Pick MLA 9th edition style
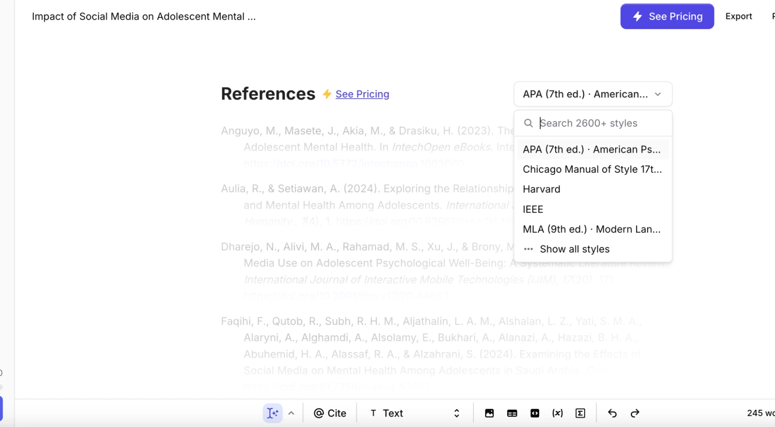This screenshot has height=427, width=775. tap(592, 229)
